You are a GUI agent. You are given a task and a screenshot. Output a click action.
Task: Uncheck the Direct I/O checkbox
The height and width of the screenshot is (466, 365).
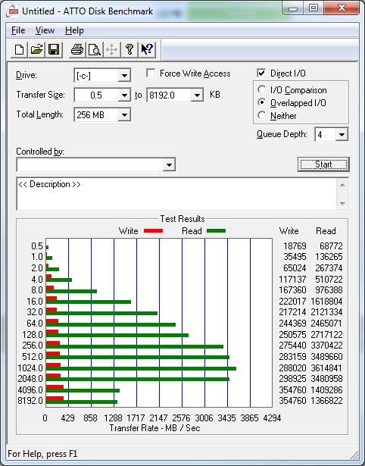(261, 73)
